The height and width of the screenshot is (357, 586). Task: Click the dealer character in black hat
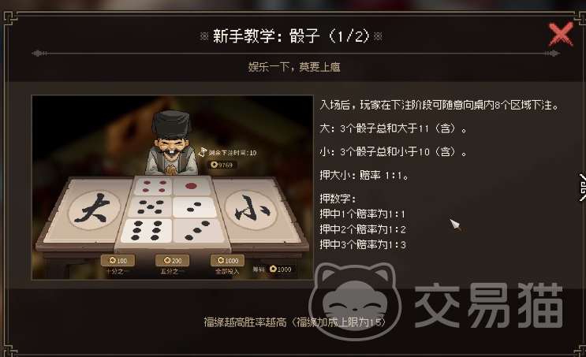(x=171, y=143)
